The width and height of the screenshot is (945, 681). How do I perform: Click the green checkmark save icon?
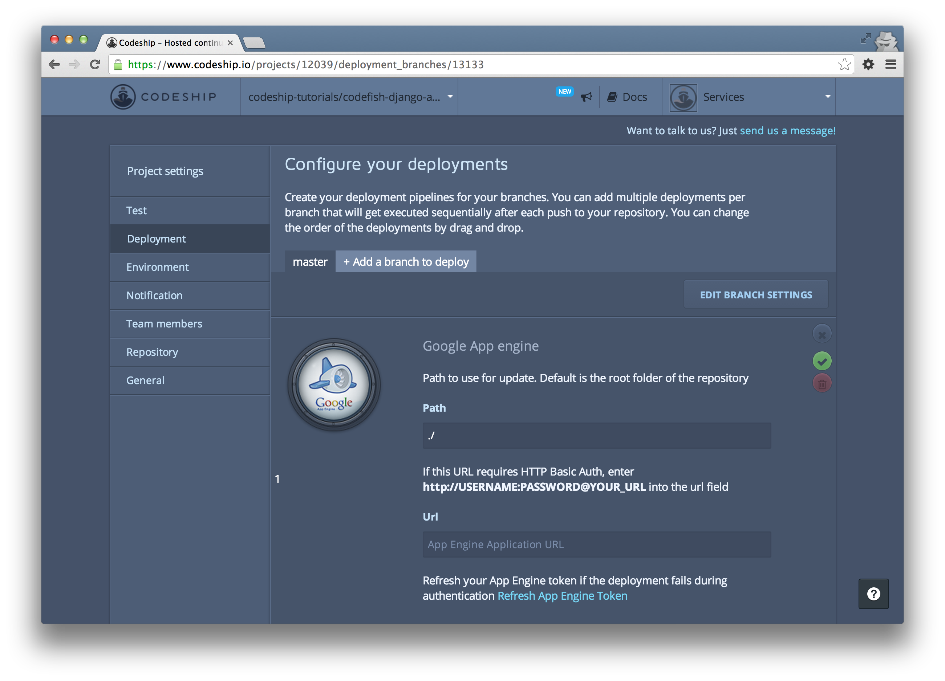[x=822, y=361]
